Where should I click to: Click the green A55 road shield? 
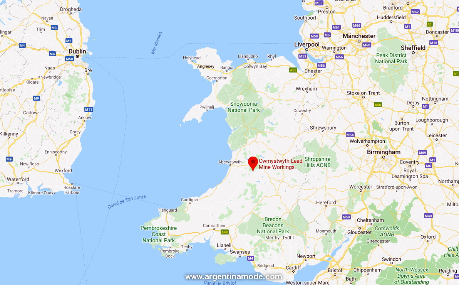(293, 70)
